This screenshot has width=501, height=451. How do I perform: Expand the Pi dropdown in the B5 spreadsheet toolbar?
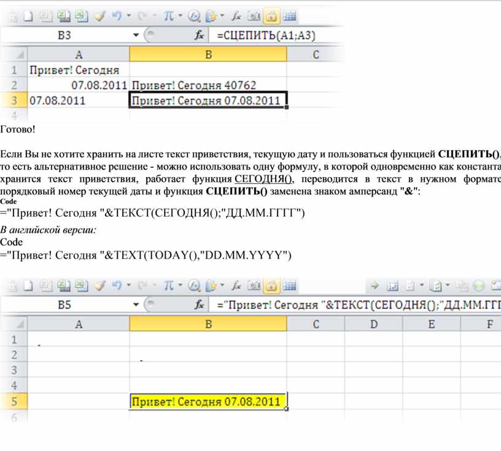[x=181, y=285]
